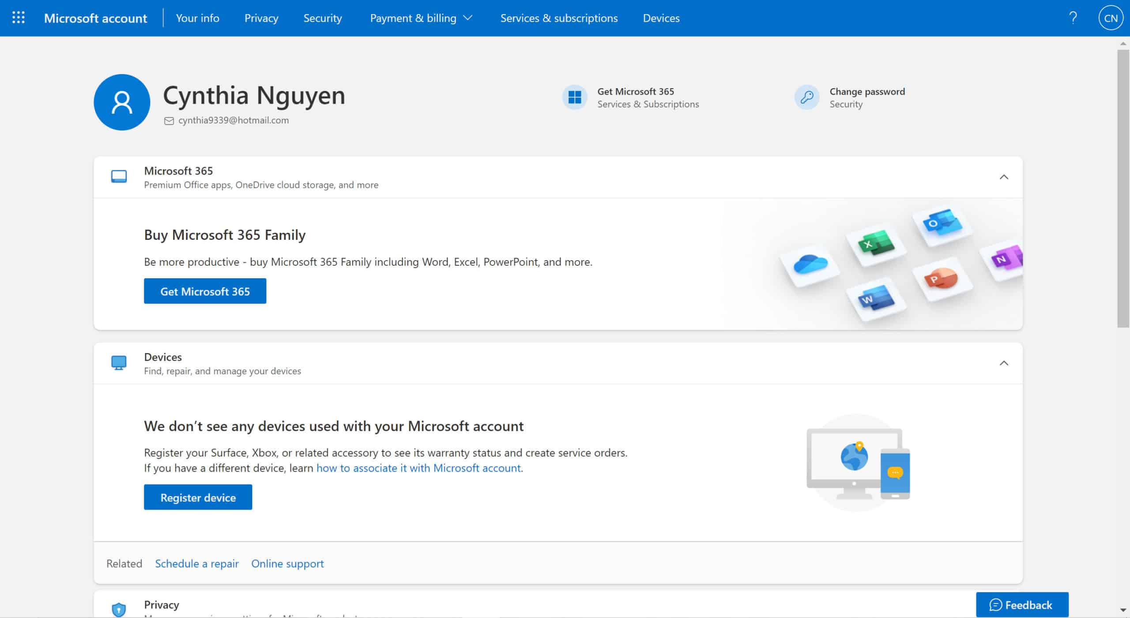Click the Microsoft 365 section laptop icon

119,177
